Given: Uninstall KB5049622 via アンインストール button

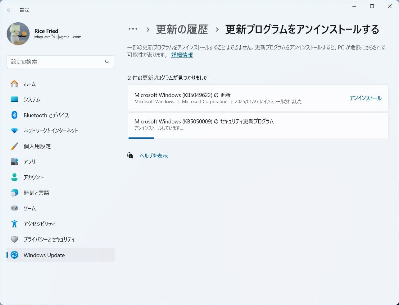Looking at the screenshot, I should [x=365, y=98].
